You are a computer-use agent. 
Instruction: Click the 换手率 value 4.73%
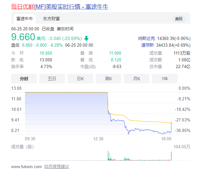pyautogui.click(x=46, y=66)
